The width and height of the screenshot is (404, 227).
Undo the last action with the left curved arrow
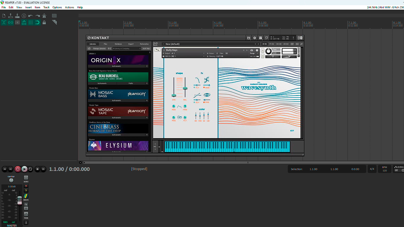pos(31,16)
